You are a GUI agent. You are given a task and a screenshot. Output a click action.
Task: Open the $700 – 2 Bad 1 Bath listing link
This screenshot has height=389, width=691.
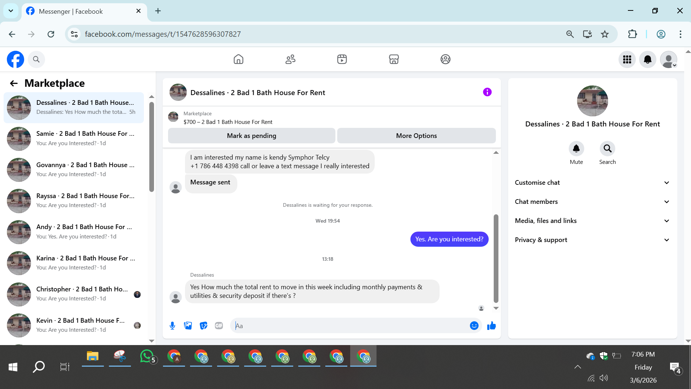(x=228, y=122)
